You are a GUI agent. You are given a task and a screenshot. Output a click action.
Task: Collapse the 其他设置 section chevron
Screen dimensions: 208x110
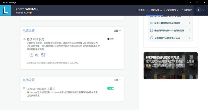(x=120, y=80)
